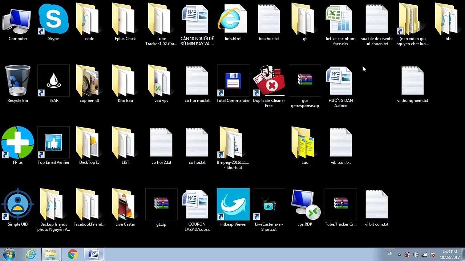Screen dimensions: 465x261
Task: Select the vibitcoii.txt file
Action: pos(341,146)
